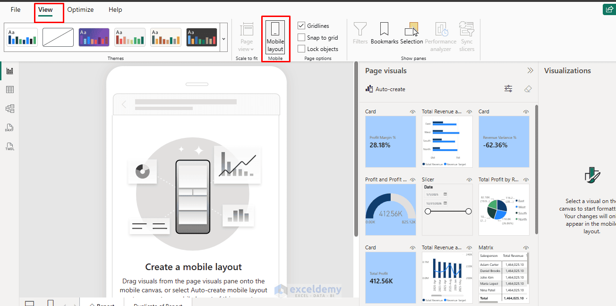Click the 'Adam Carter' row in Matrix

tap(503, 265)
